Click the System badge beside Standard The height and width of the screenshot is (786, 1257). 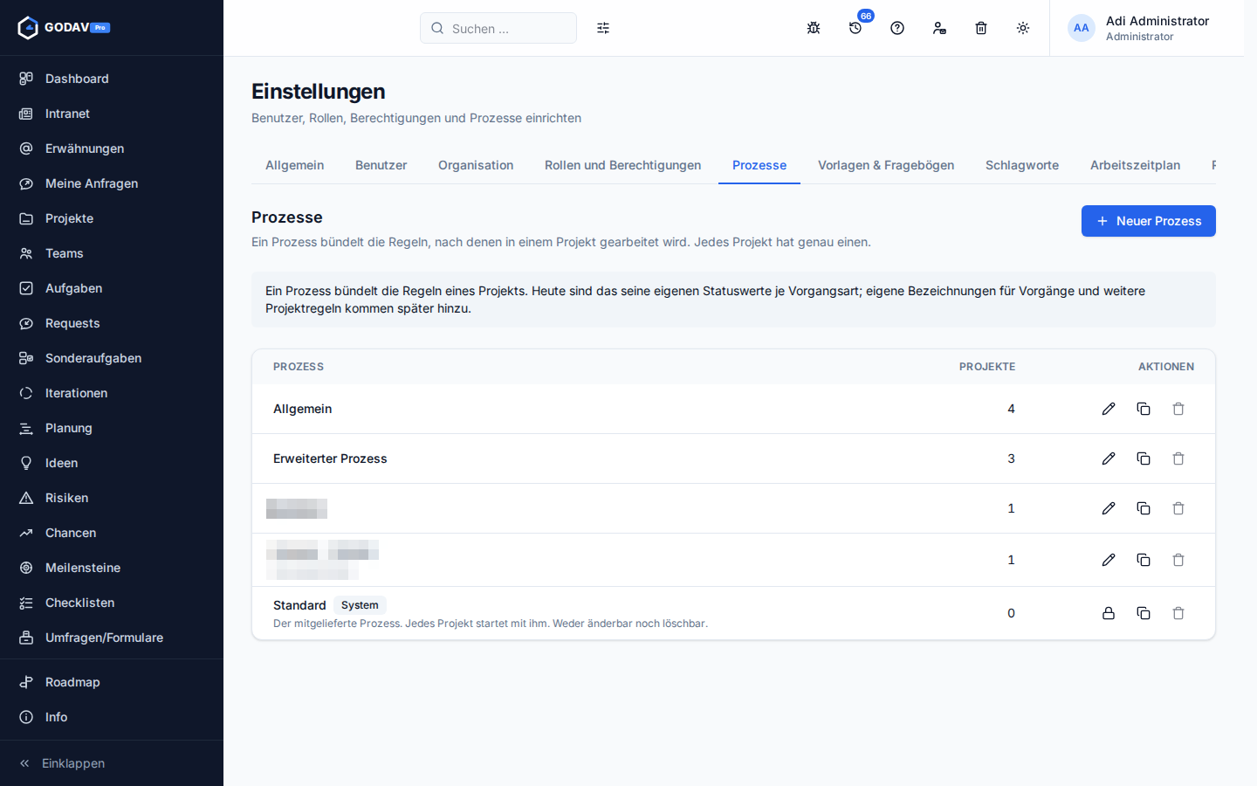(x=360, y=605)
